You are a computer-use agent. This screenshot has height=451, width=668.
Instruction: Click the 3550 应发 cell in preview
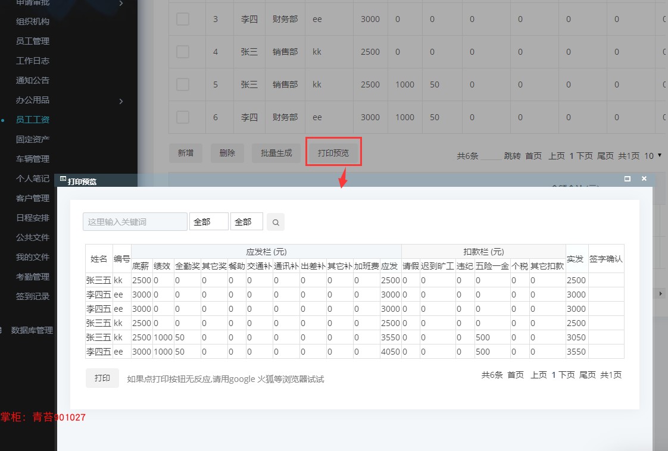(x=391, y=337)
